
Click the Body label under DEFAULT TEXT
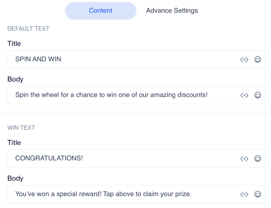(x=15, y=79)
